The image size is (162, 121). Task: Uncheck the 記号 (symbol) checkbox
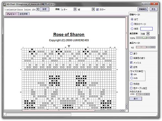pos(131,67)
